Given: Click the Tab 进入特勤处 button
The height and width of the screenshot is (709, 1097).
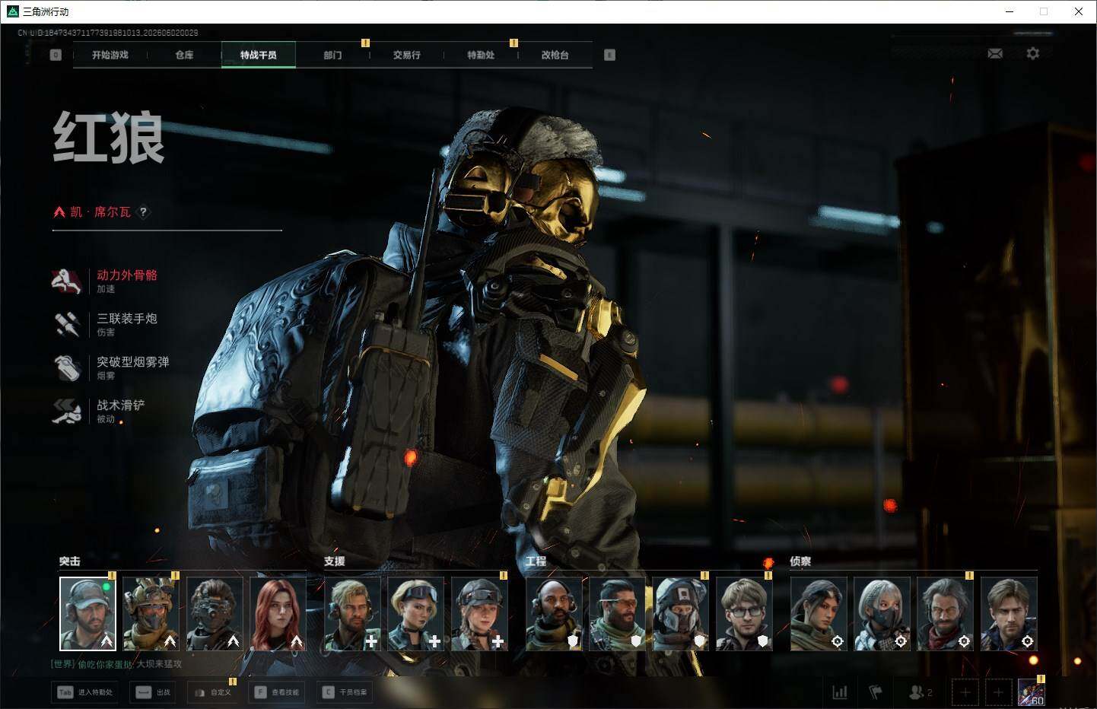Looking at the screenshot, I should pos(85,692).
